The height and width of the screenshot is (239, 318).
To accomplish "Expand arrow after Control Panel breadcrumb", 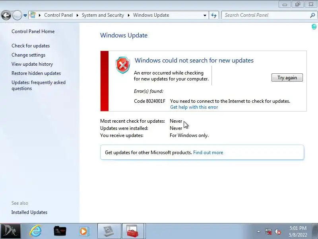I will 77,15.
